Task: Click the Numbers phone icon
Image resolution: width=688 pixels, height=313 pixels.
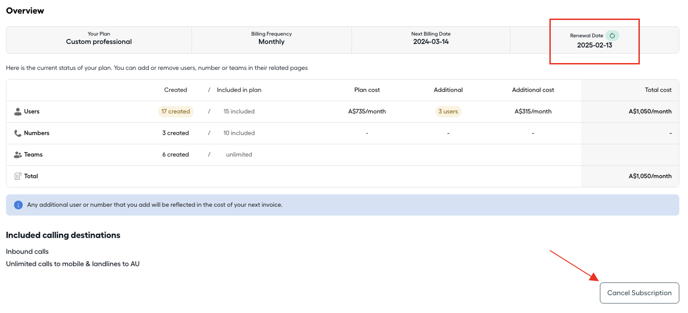Action: tap(18, 133)
